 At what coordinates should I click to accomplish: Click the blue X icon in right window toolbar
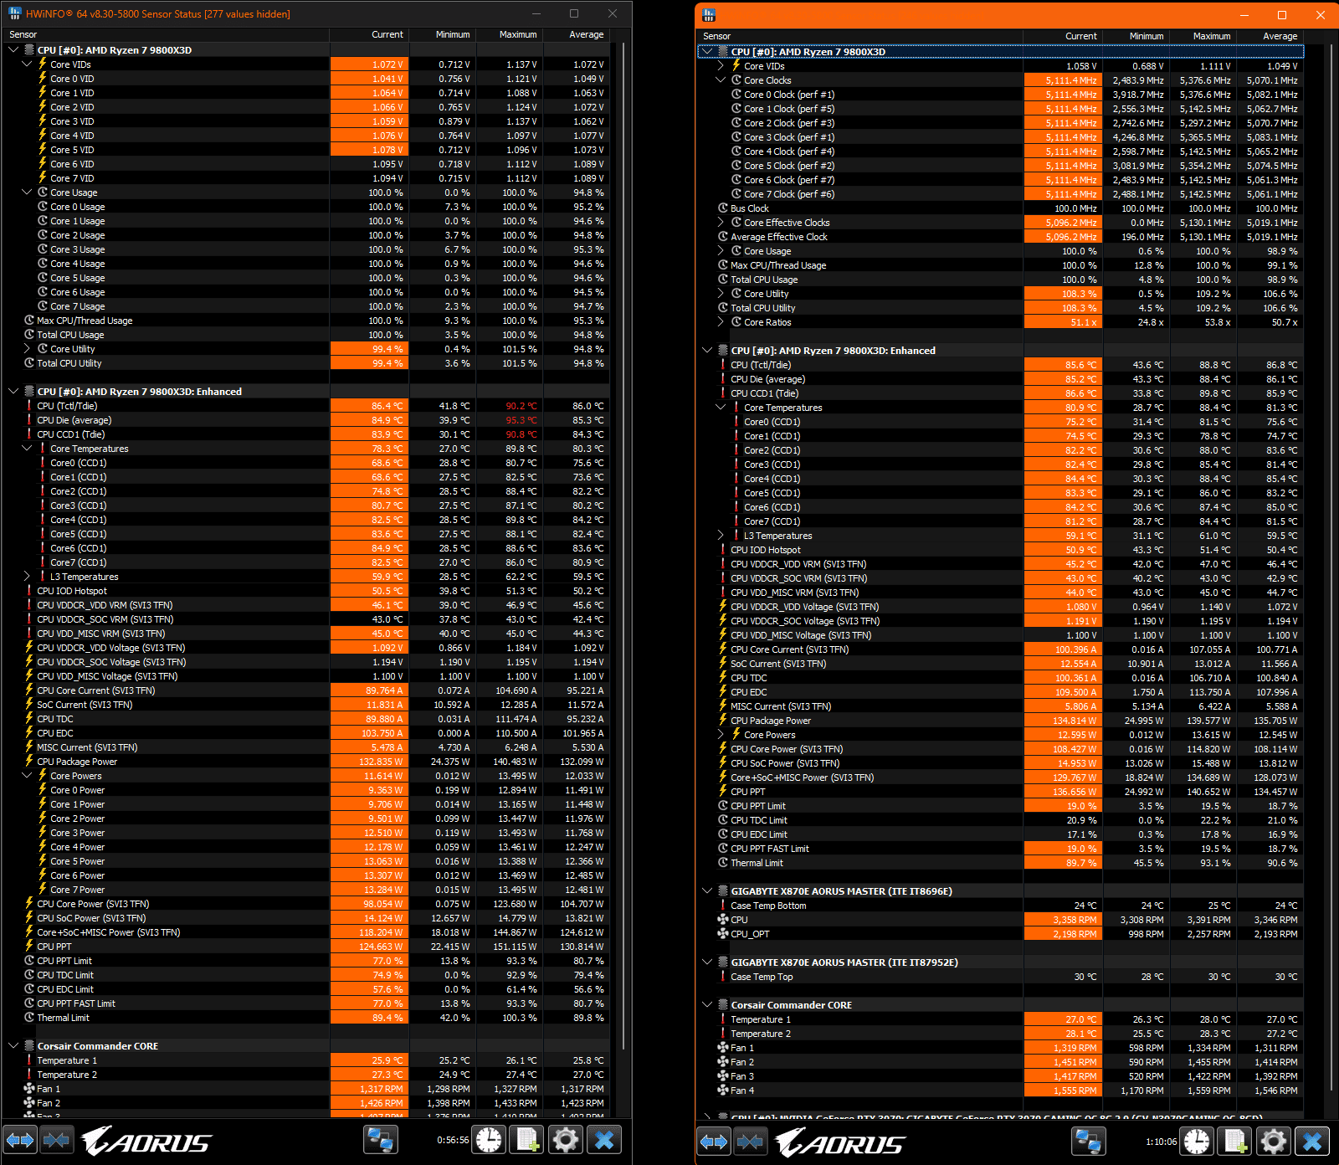(x=1312, y=1142)
